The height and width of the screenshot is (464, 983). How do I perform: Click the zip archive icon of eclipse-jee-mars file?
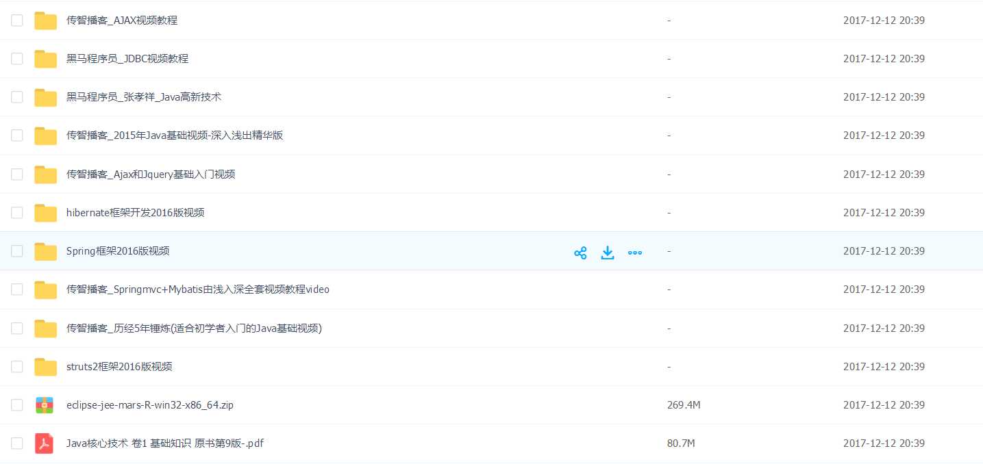pyautogui.click(x=45, y=405)
